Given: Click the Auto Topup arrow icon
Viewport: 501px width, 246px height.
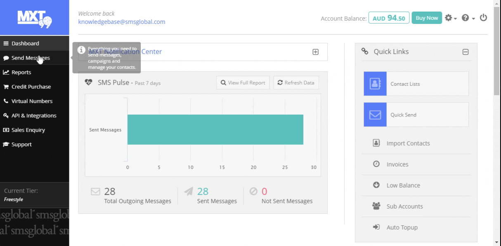Looking at the screenshot, I should coord(376,227).
